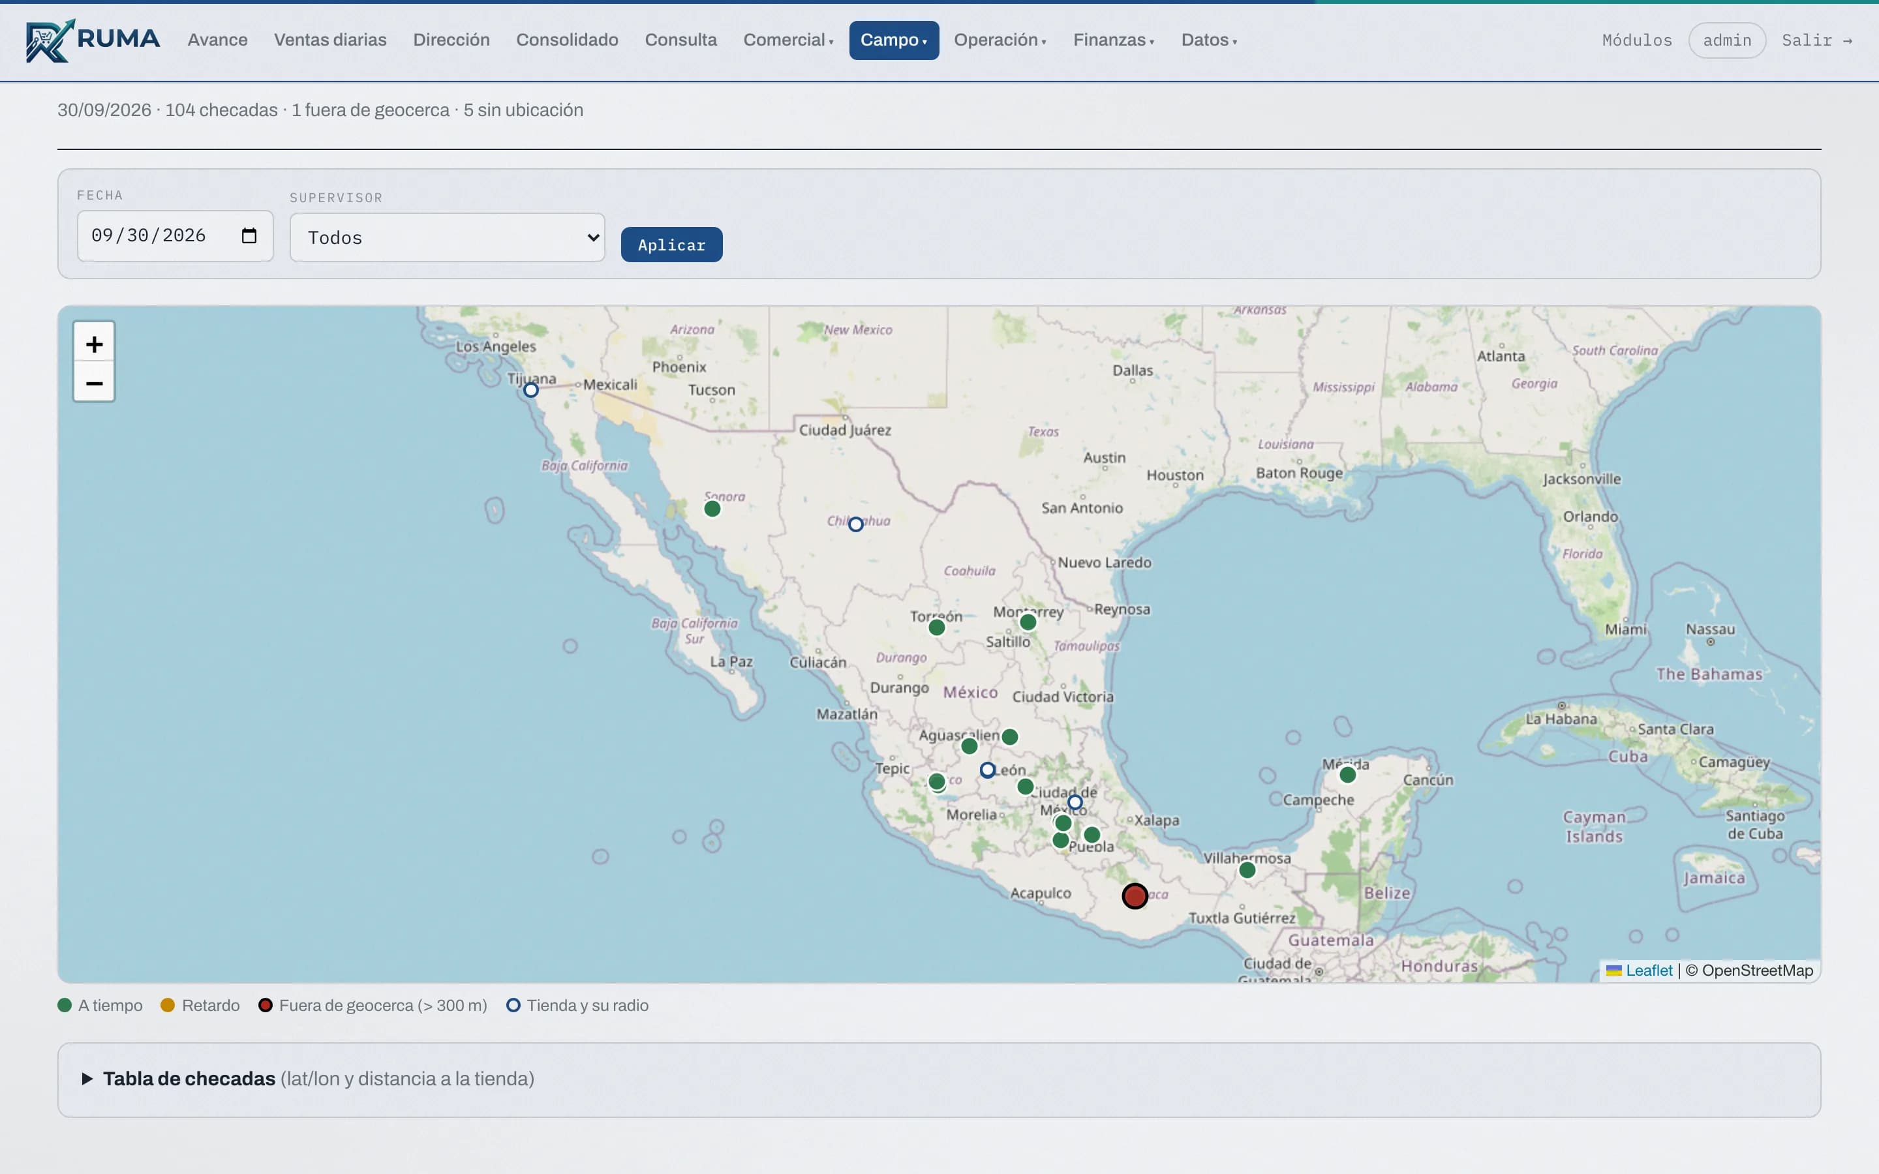Click the Aplicar button
The height and width of the screenshot is (1174, 1879).
[671, 245]
